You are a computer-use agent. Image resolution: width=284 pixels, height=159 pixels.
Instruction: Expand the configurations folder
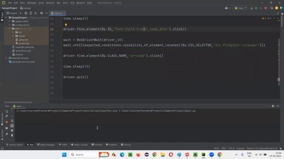tap(10, 25)
